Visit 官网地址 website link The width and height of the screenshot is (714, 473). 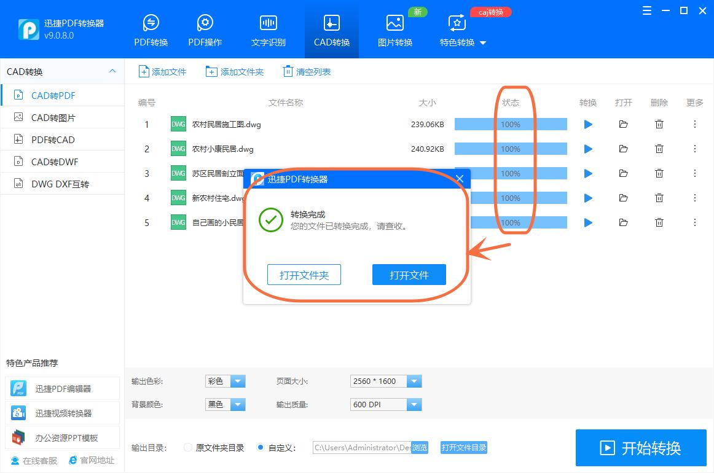[x=92, y=460]
